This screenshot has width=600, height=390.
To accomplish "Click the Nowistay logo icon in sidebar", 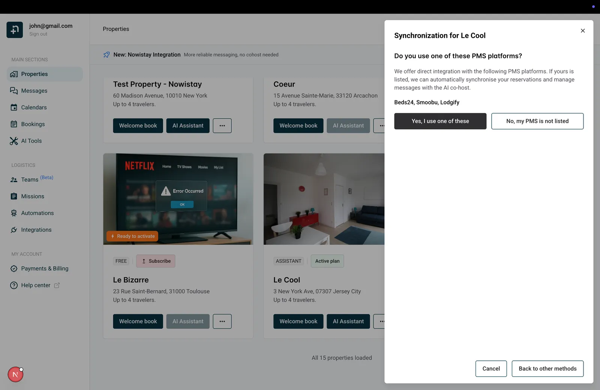I will pyautogui.click(x=15, y=30).
